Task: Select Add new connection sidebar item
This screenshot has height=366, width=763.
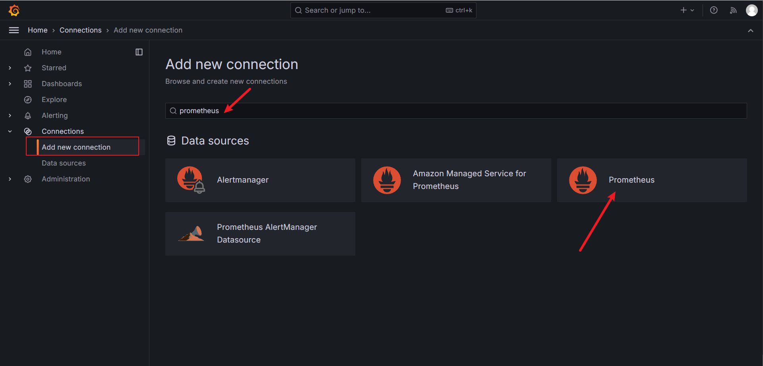Action: point(76,147)
